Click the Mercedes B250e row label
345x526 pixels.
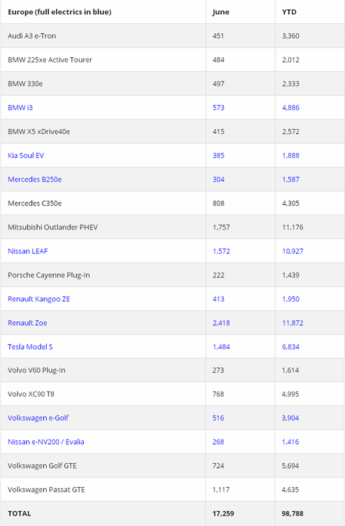(x=34, y=179)
